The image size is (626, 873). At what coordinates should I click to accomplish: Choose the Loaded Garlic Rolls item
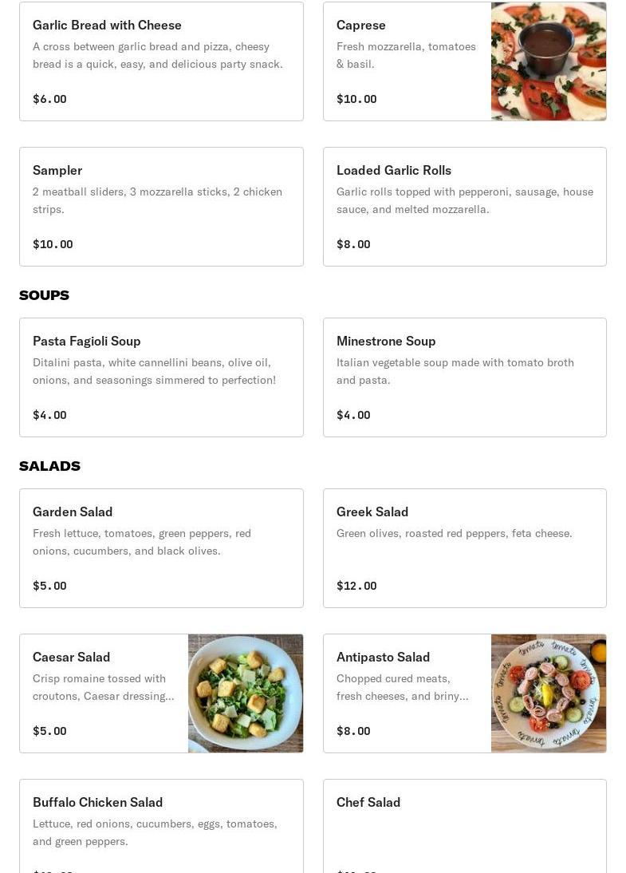click(x=464, y=207)
